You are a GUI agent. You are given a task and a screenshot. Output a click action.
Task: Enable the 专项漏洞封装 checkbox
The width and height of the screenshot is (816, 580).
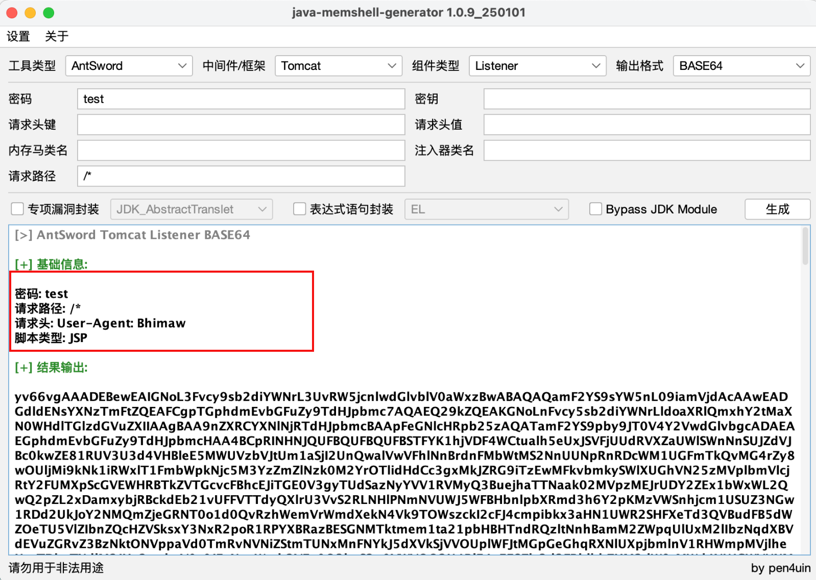17,209
